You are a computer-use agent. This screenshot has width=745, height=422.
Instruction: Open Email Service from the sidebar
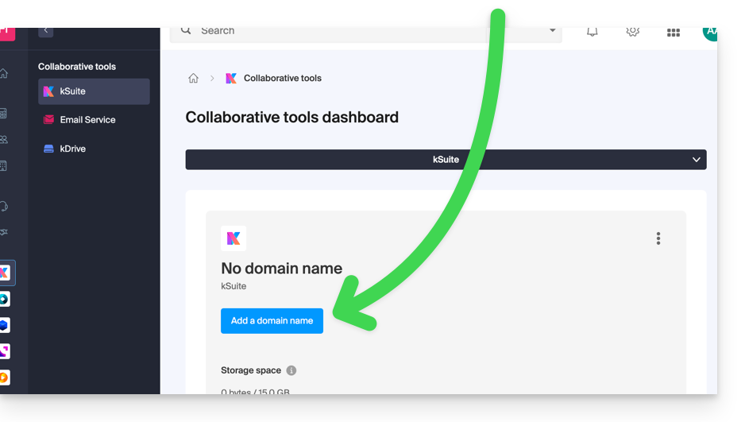click(87, 120)
